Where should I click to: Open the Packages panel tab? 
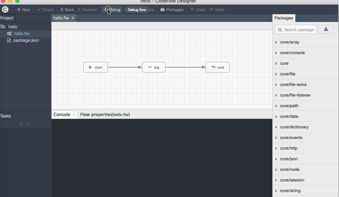click(x=284, y=18)
